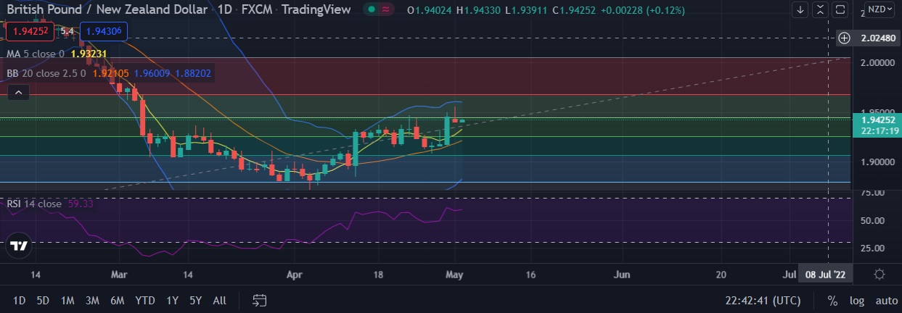
Task: Select the 5D time range
Action: pyautogui.click(x=44, y=300)
